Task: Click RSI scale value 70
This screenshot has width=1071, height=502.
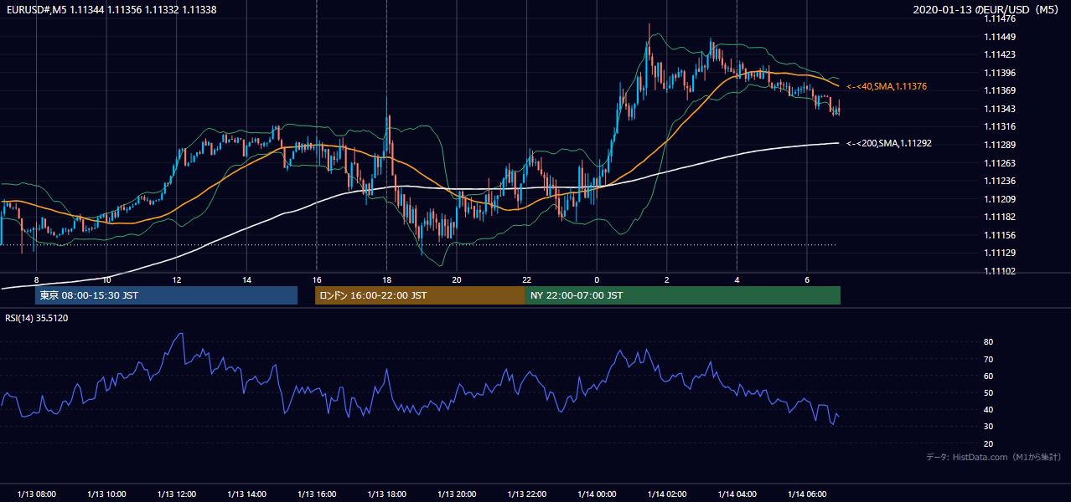Action: 988,360
